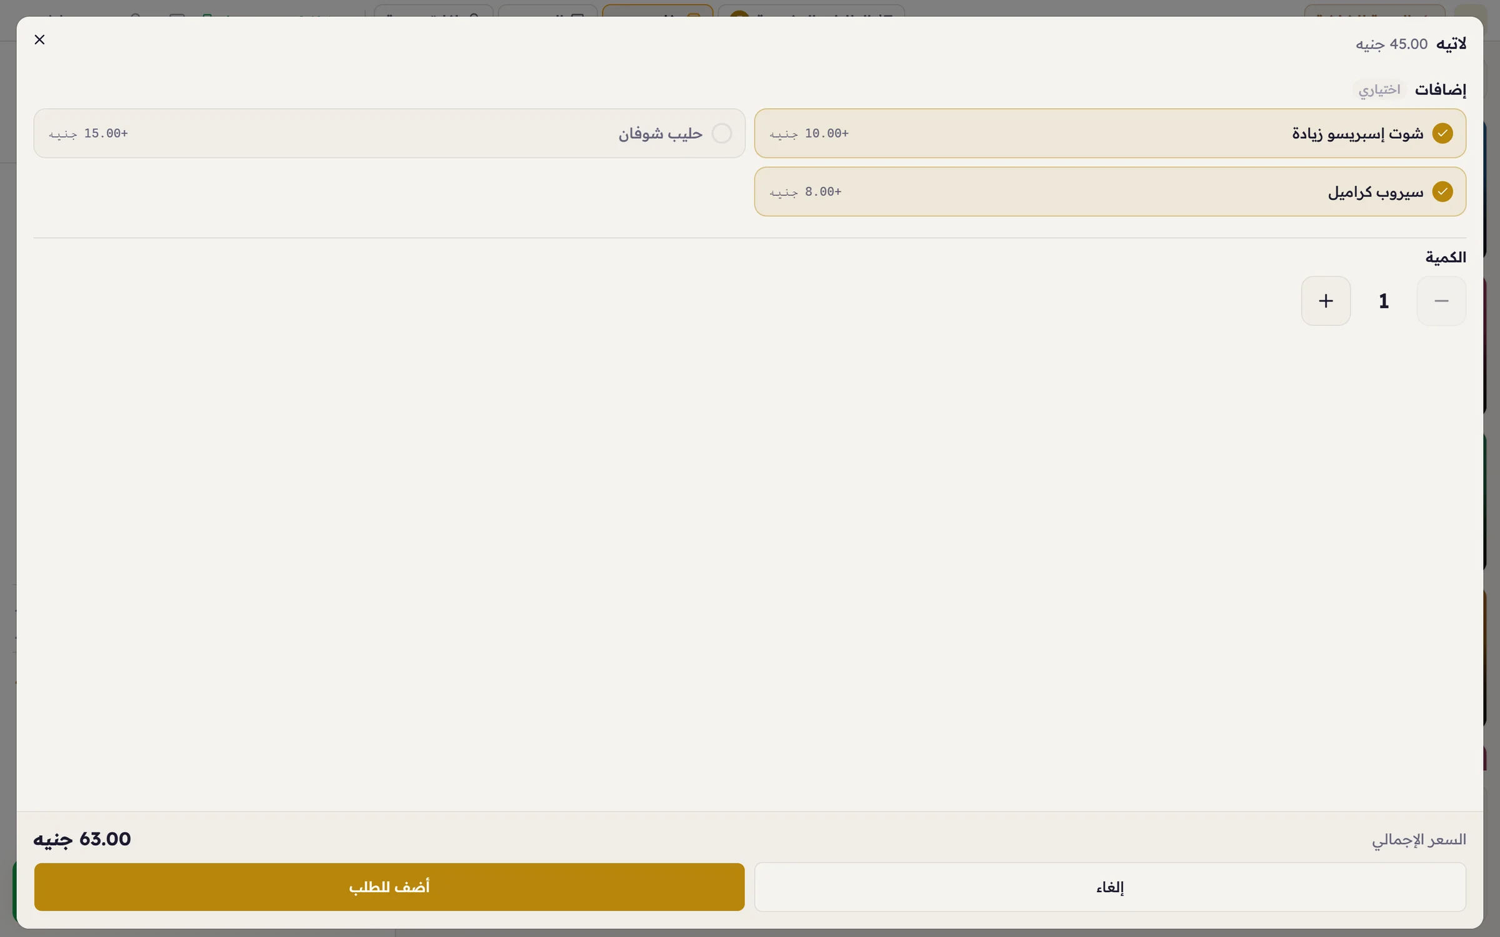Click the optional tag (اختياري)
1500x937 pixels.
[1379, 90]
